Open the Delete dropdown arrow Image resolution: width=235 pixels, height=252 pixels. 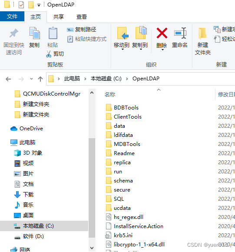coord(162,50)
